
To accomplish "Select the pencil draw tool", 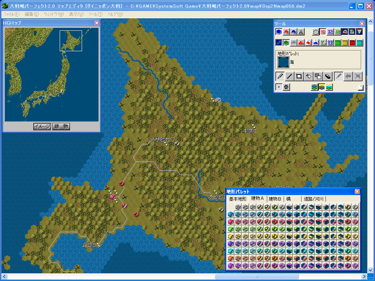I will (x=279, y=76).
